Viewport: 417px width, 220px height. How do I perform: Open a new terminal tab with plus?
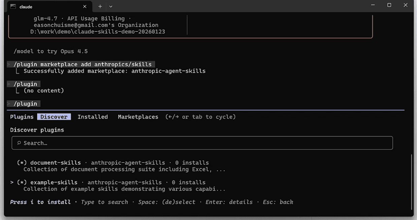pos(100,6)
